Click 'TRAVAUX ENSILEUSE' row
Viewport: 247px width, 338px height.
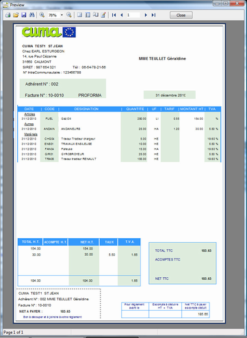(x=77, y=144)
